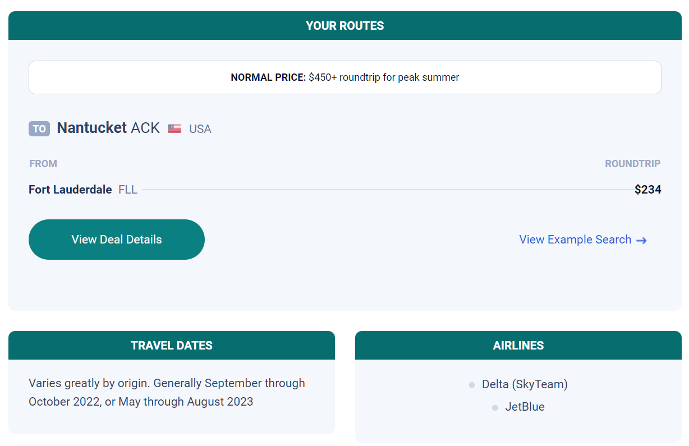This screenshot has width=689, height=446.
Task: Click the YOUR ROUTES section header
Action: click(344, 26)
